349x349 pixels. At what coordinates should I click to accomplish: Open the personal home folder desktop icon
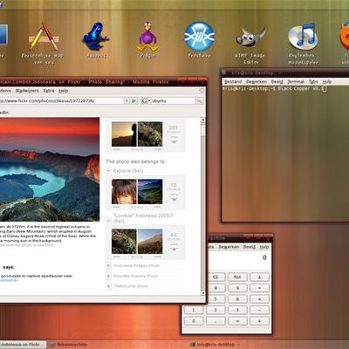[44, 42]
